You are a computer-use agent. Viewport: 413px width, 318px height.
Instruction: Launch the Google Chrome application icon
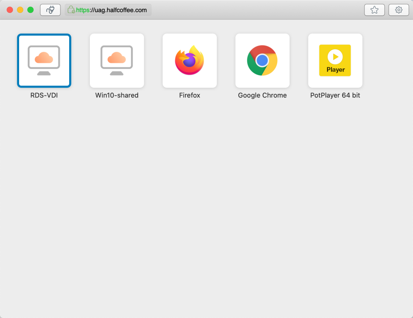262,60
